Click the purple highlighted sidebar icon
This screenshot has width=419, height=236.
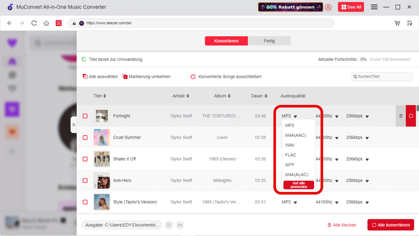pos(12,109)
